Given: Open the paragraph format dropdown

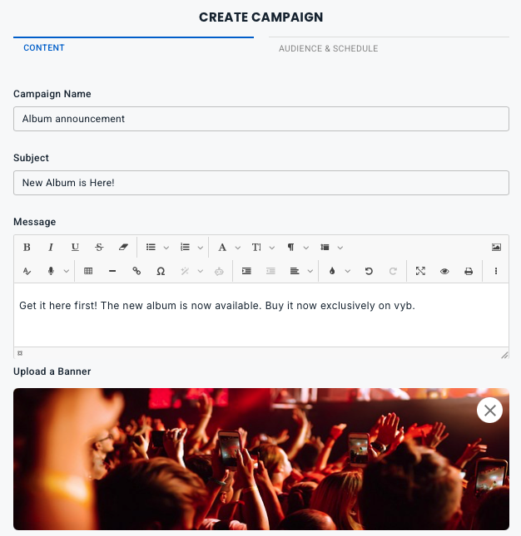Looking at the screenshot, I should coord(306,247).
